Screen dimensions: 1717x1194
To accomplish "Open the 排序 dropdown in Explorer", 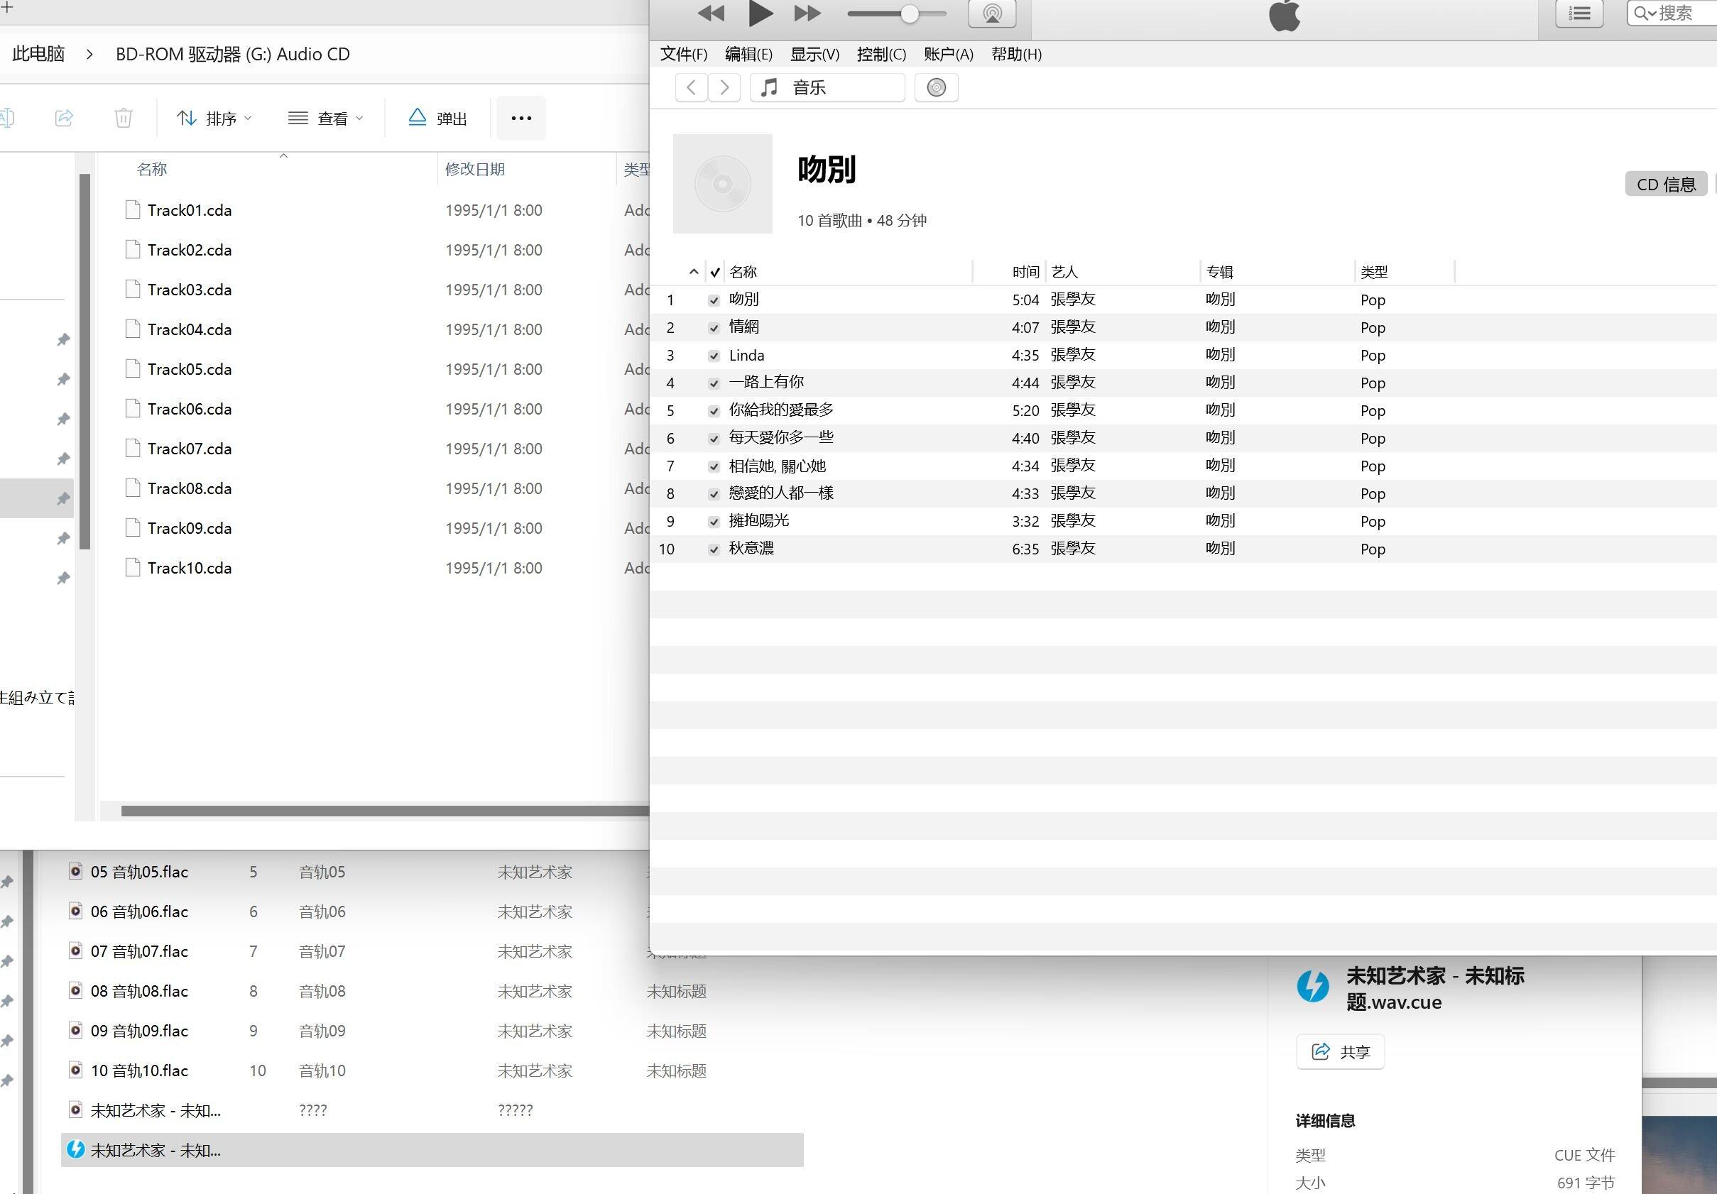I will point(214,118).
